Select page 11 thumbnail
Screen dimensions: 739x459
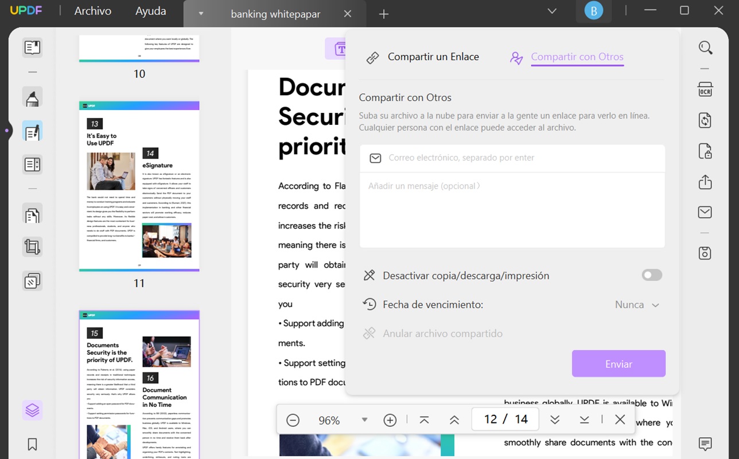[x=139, y=186]
